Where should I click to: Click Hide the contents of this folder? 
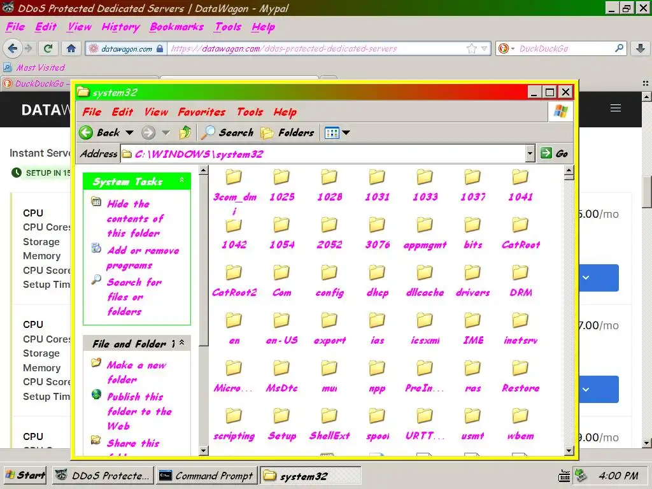click(135, 219)
